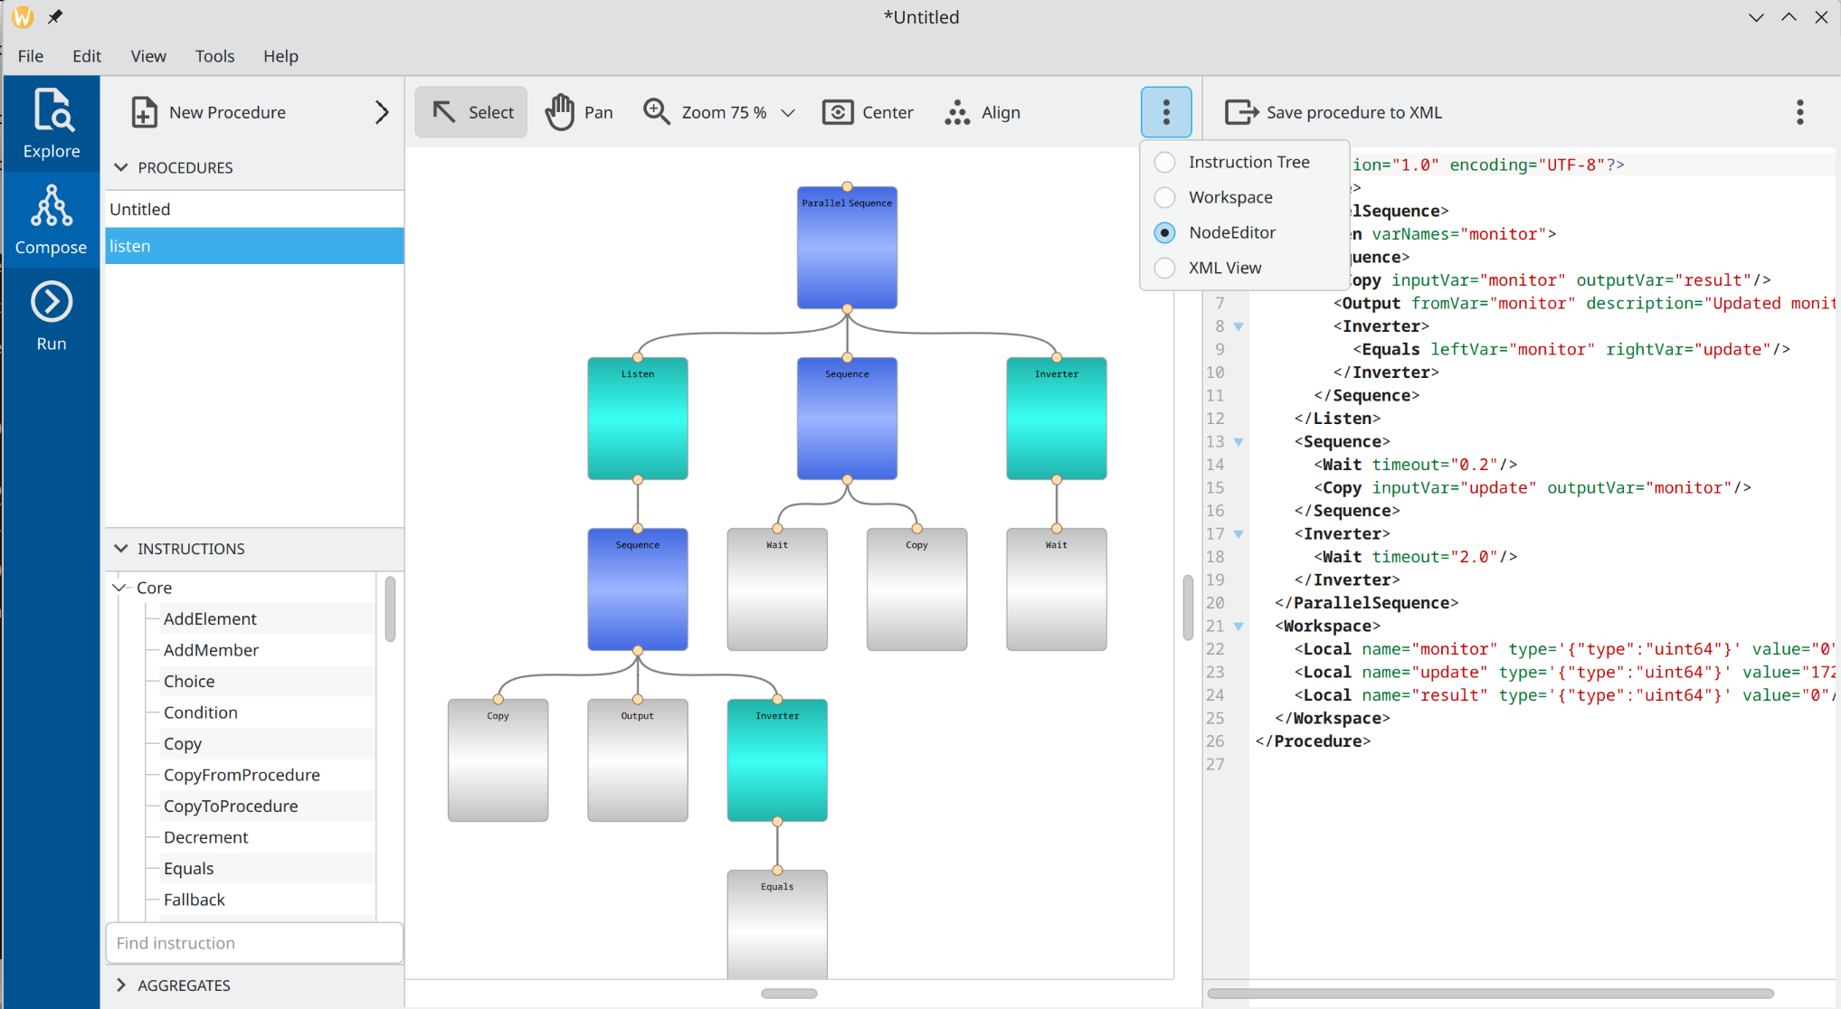
Task: Open the View menu
Action: coord(148,56)
